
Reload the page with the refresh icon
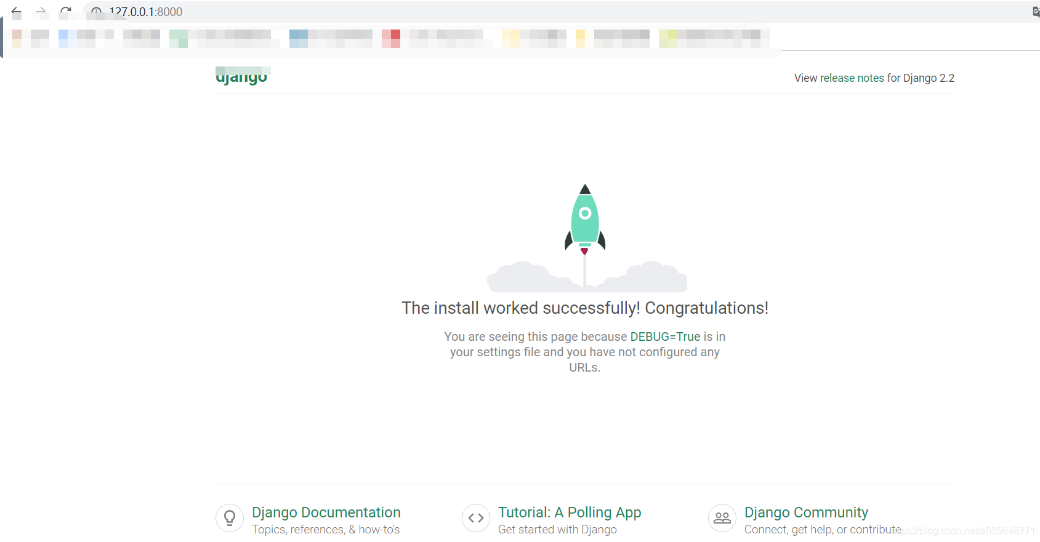point(66,11)
